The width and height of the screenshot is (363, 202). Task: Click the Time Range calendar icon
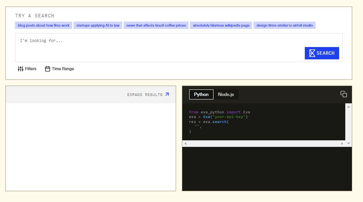point(47,69)
